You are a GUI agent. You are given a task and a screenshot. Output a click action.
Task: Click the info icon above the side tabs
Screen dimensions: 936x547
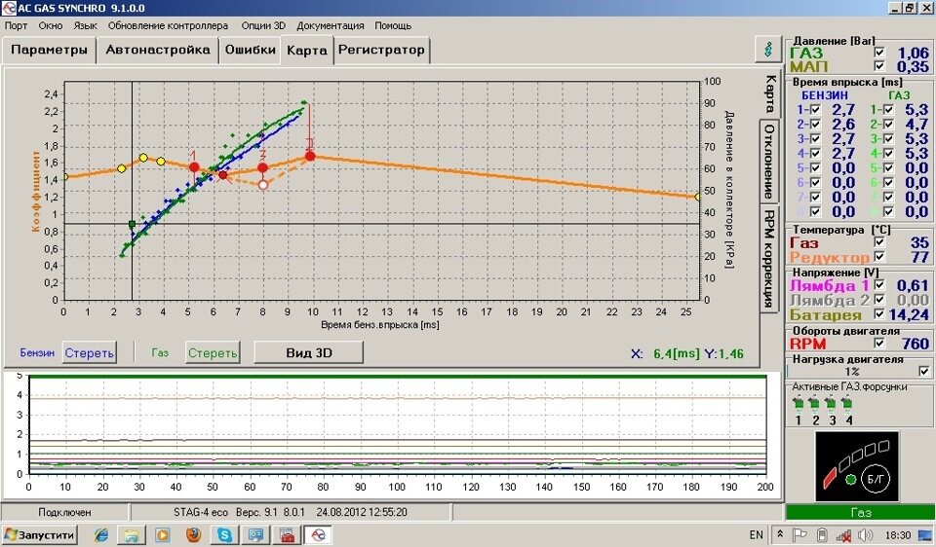click(x=769, y=49)
